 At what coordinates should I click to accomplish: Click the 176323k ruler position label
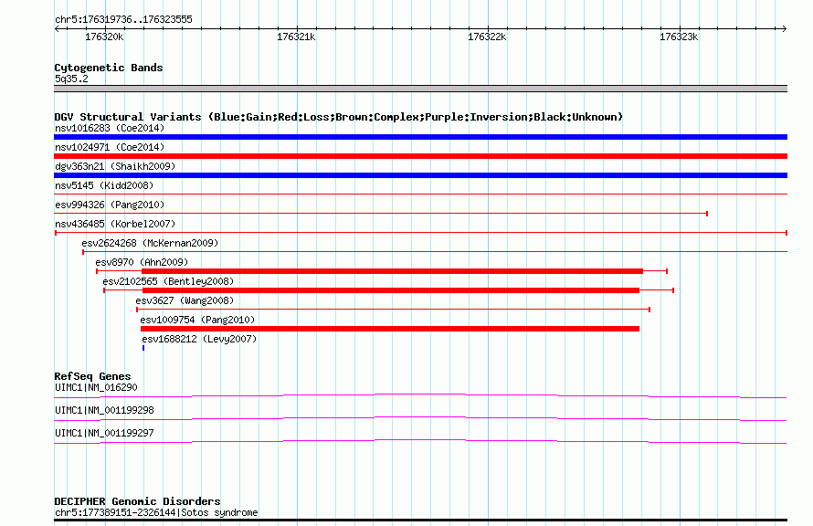click(x=679, y=37)
